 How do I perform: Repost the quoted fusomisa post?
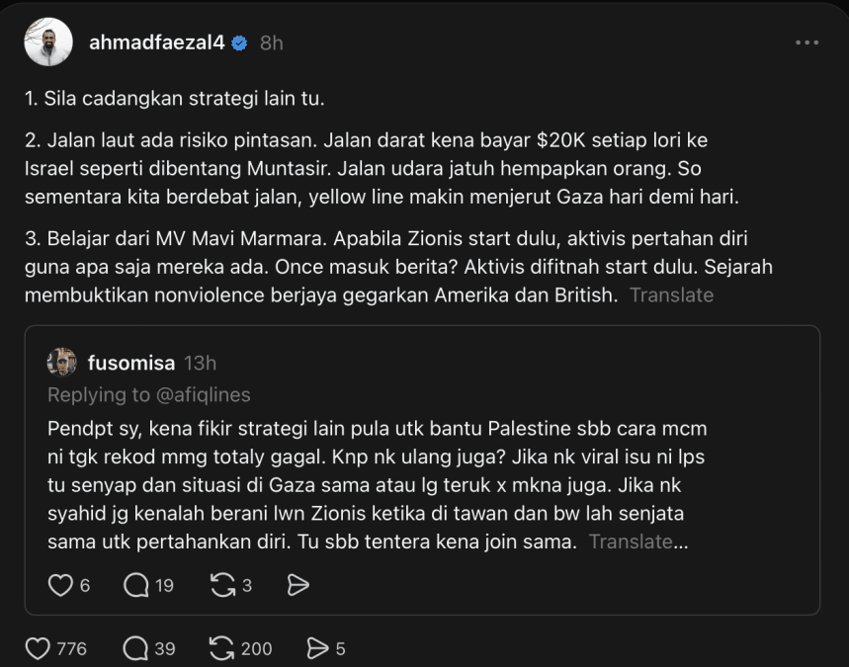pyautogui.click(x=223, y=585)
